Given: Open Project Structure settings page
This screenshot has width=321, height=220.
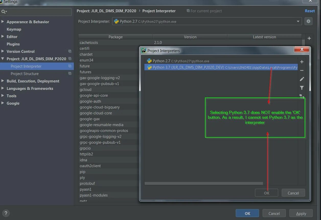Looking at the screenshot, I should pyautogui.click(x=25, y=74).
